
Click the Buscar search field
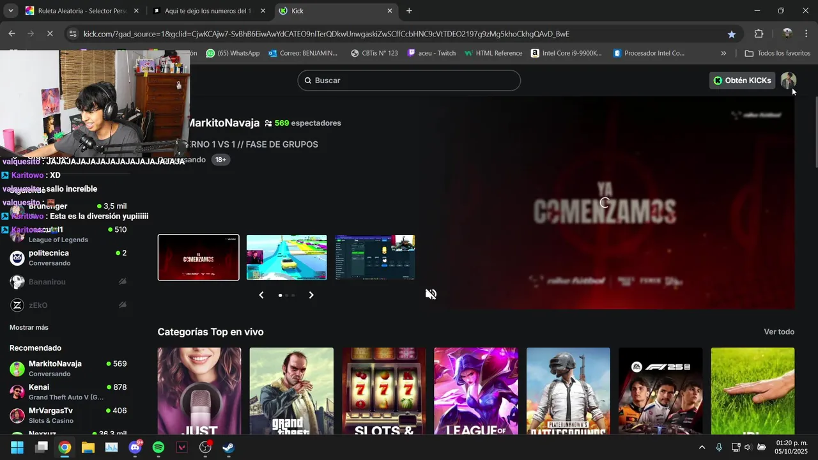tap(409, 80)
